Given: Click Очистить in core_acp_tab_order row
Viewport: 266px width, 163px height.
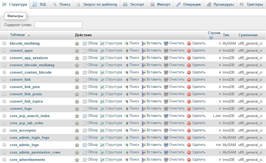Looking at the screenshot, I should (x=177, y=123).
